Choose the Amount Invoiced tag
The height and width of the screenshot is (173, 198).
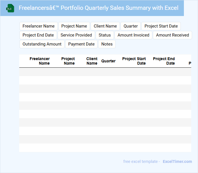(133, 35)
